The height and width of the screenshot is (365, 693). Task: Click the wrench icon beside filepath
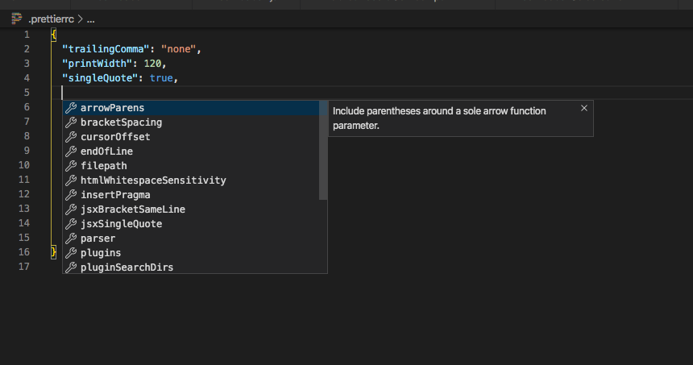71,166
